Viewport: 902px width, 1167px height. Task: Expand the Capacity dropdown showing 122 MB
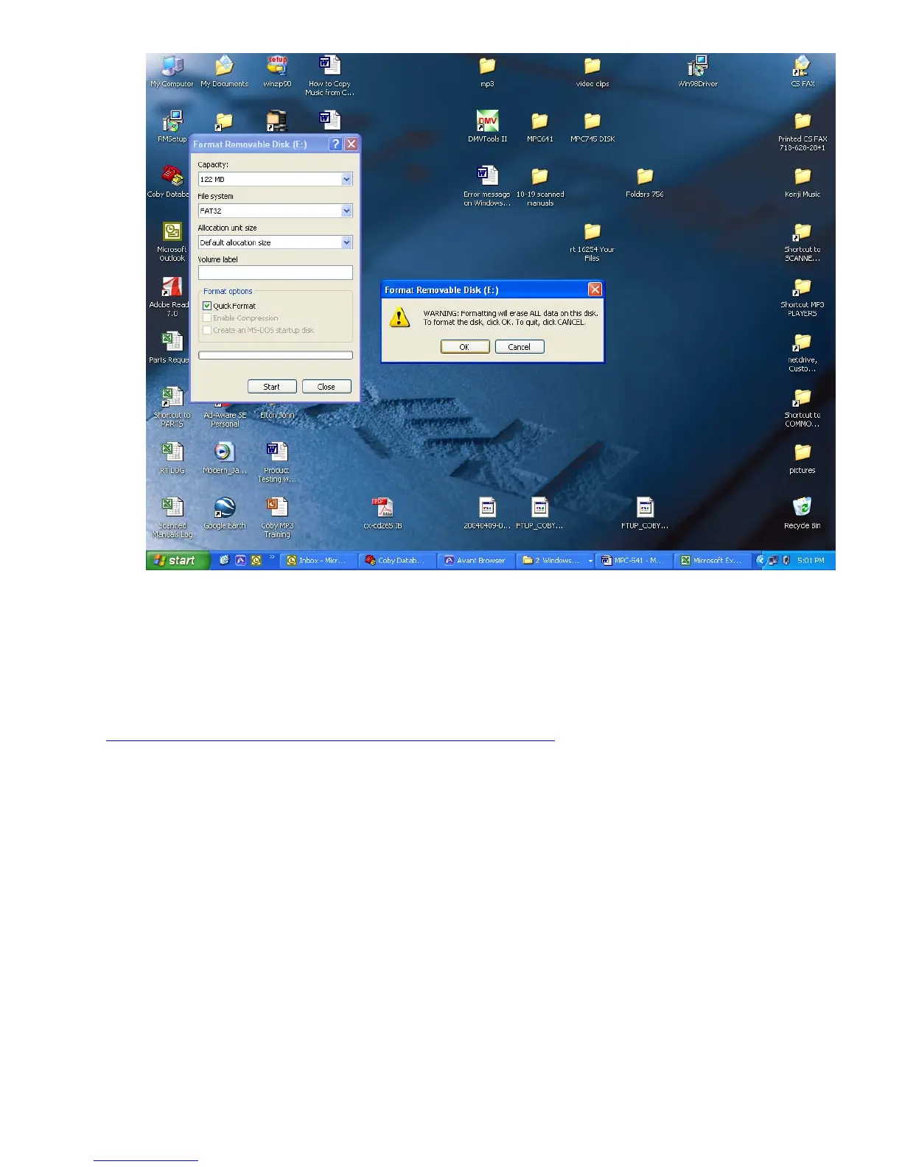point(346,179)
